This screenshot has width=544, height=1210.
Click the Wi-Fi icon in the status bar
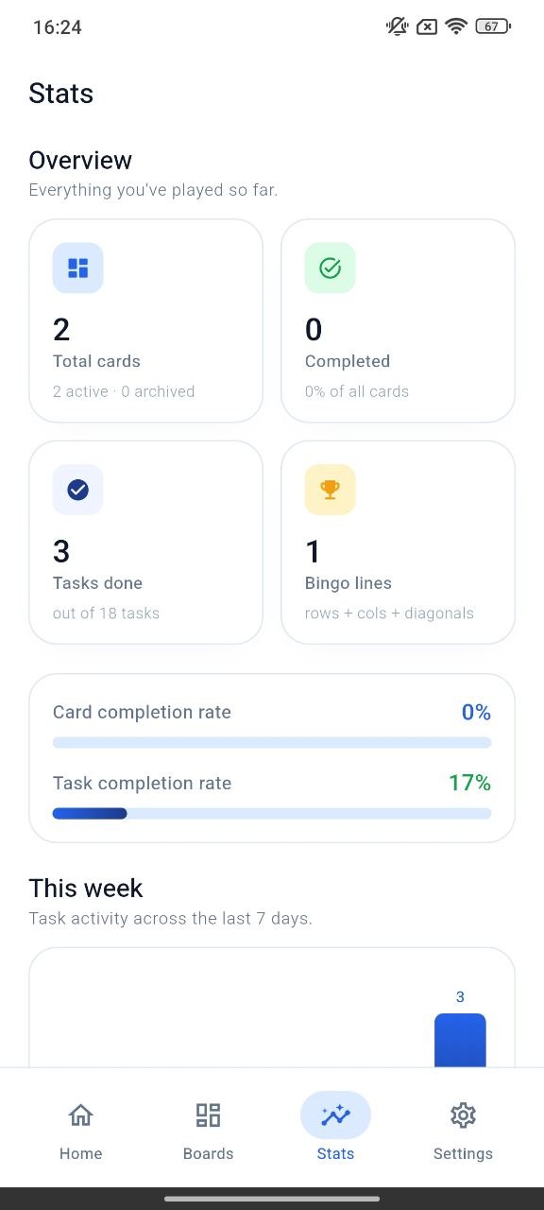(x=456, y=26)
